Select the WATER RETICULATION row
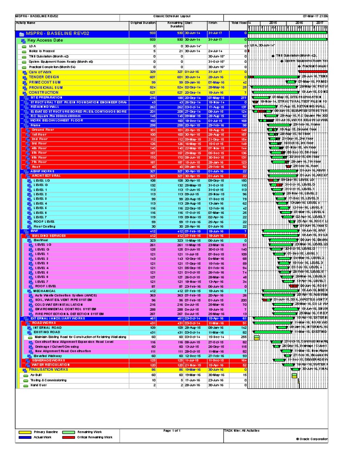356x475 pixels. tap(135, 365)
